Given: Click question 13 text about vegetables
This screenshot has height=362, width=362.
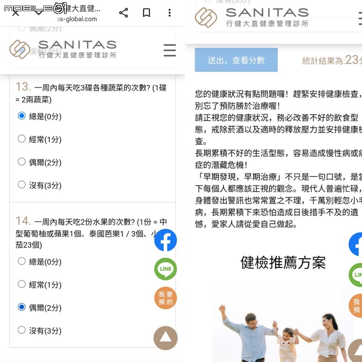Looking at the screenshot, I should tap(91, 93).
